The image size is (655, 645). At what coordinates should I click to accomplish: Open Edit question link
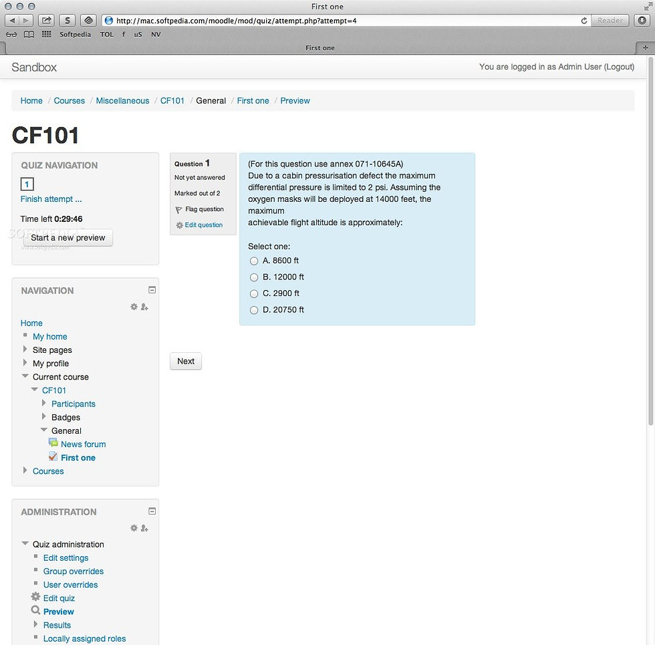coord(204,225)
